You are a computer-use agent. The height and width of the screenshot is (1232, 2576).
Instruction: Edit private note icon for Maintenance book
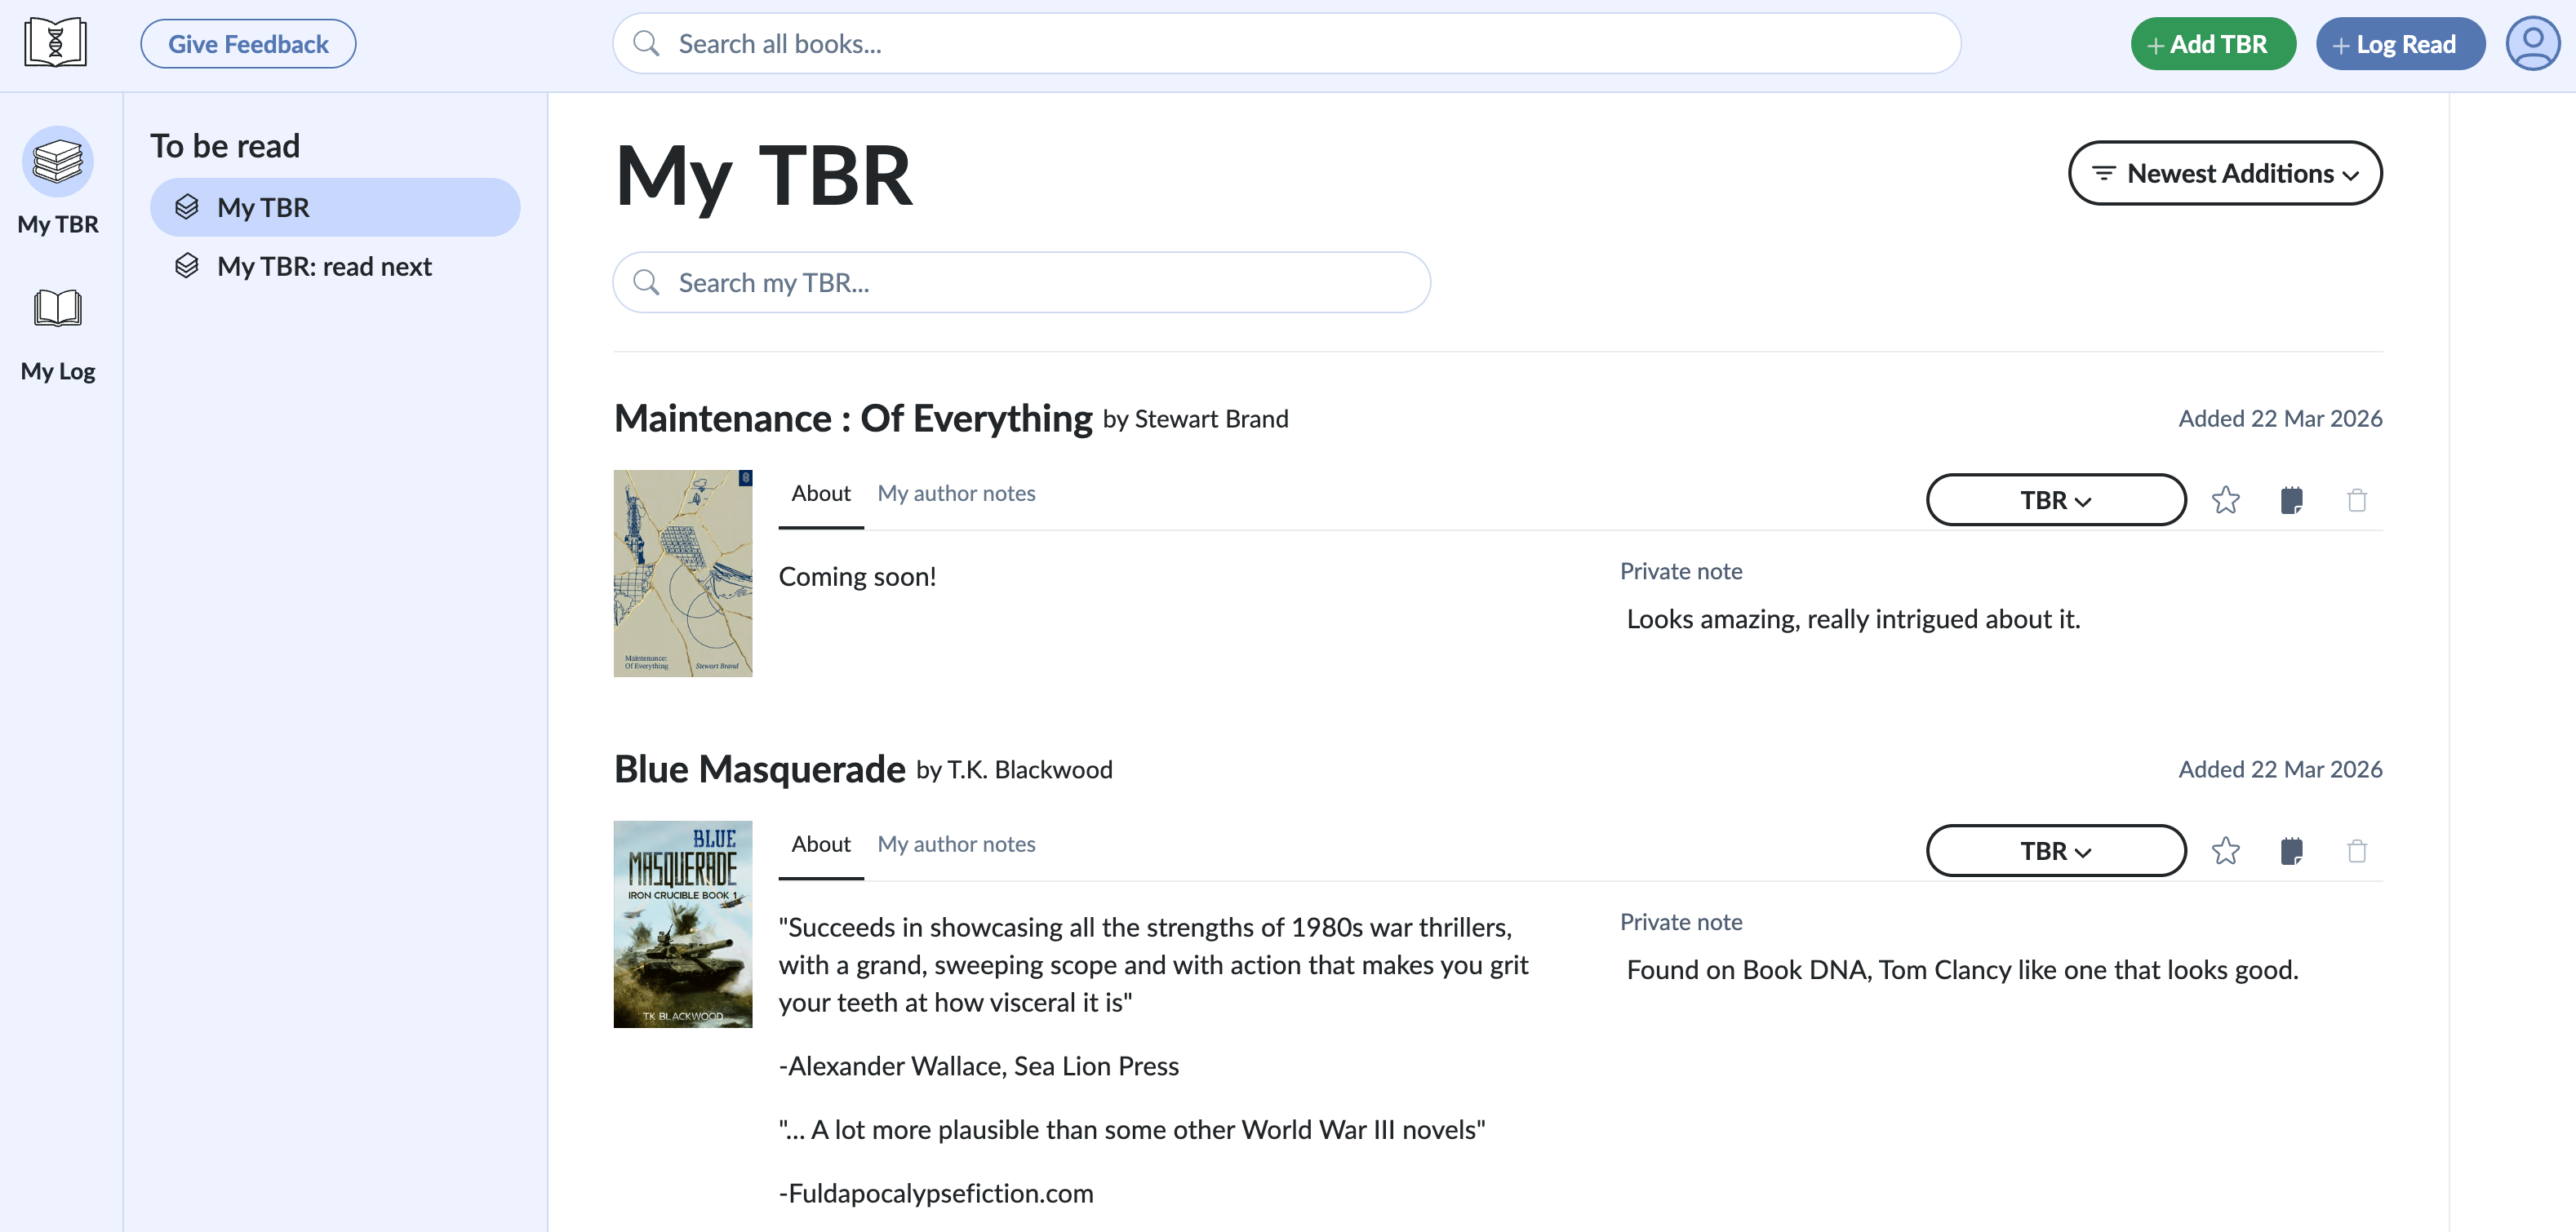point(2291,500)
